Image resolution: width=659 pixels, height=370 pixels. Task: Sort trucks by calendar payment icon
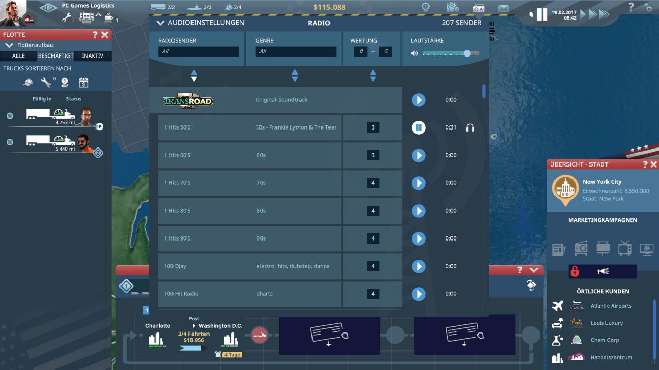[x=84, y=82]
